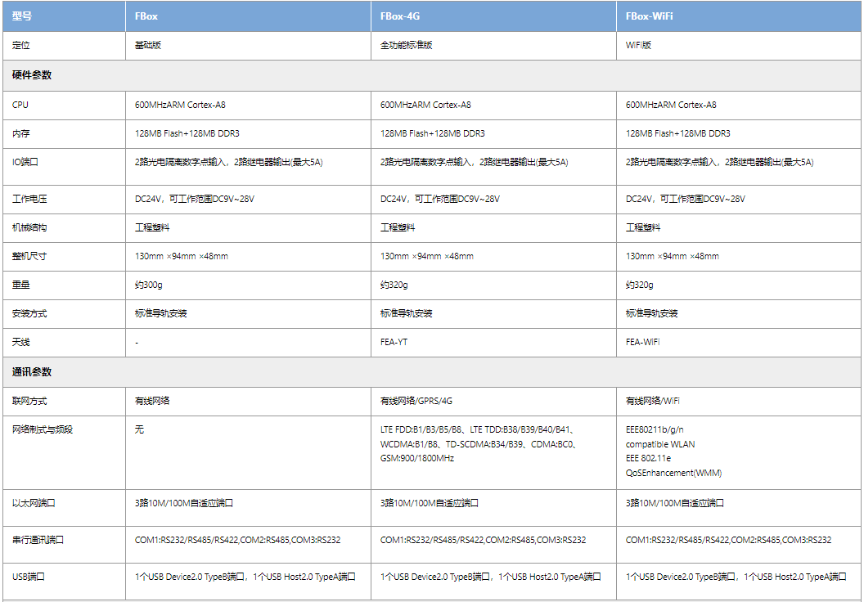This screenshot has width=864, height=602.
Task: Click the 串行通讯端口 row label
Action: tap(38, 540)
